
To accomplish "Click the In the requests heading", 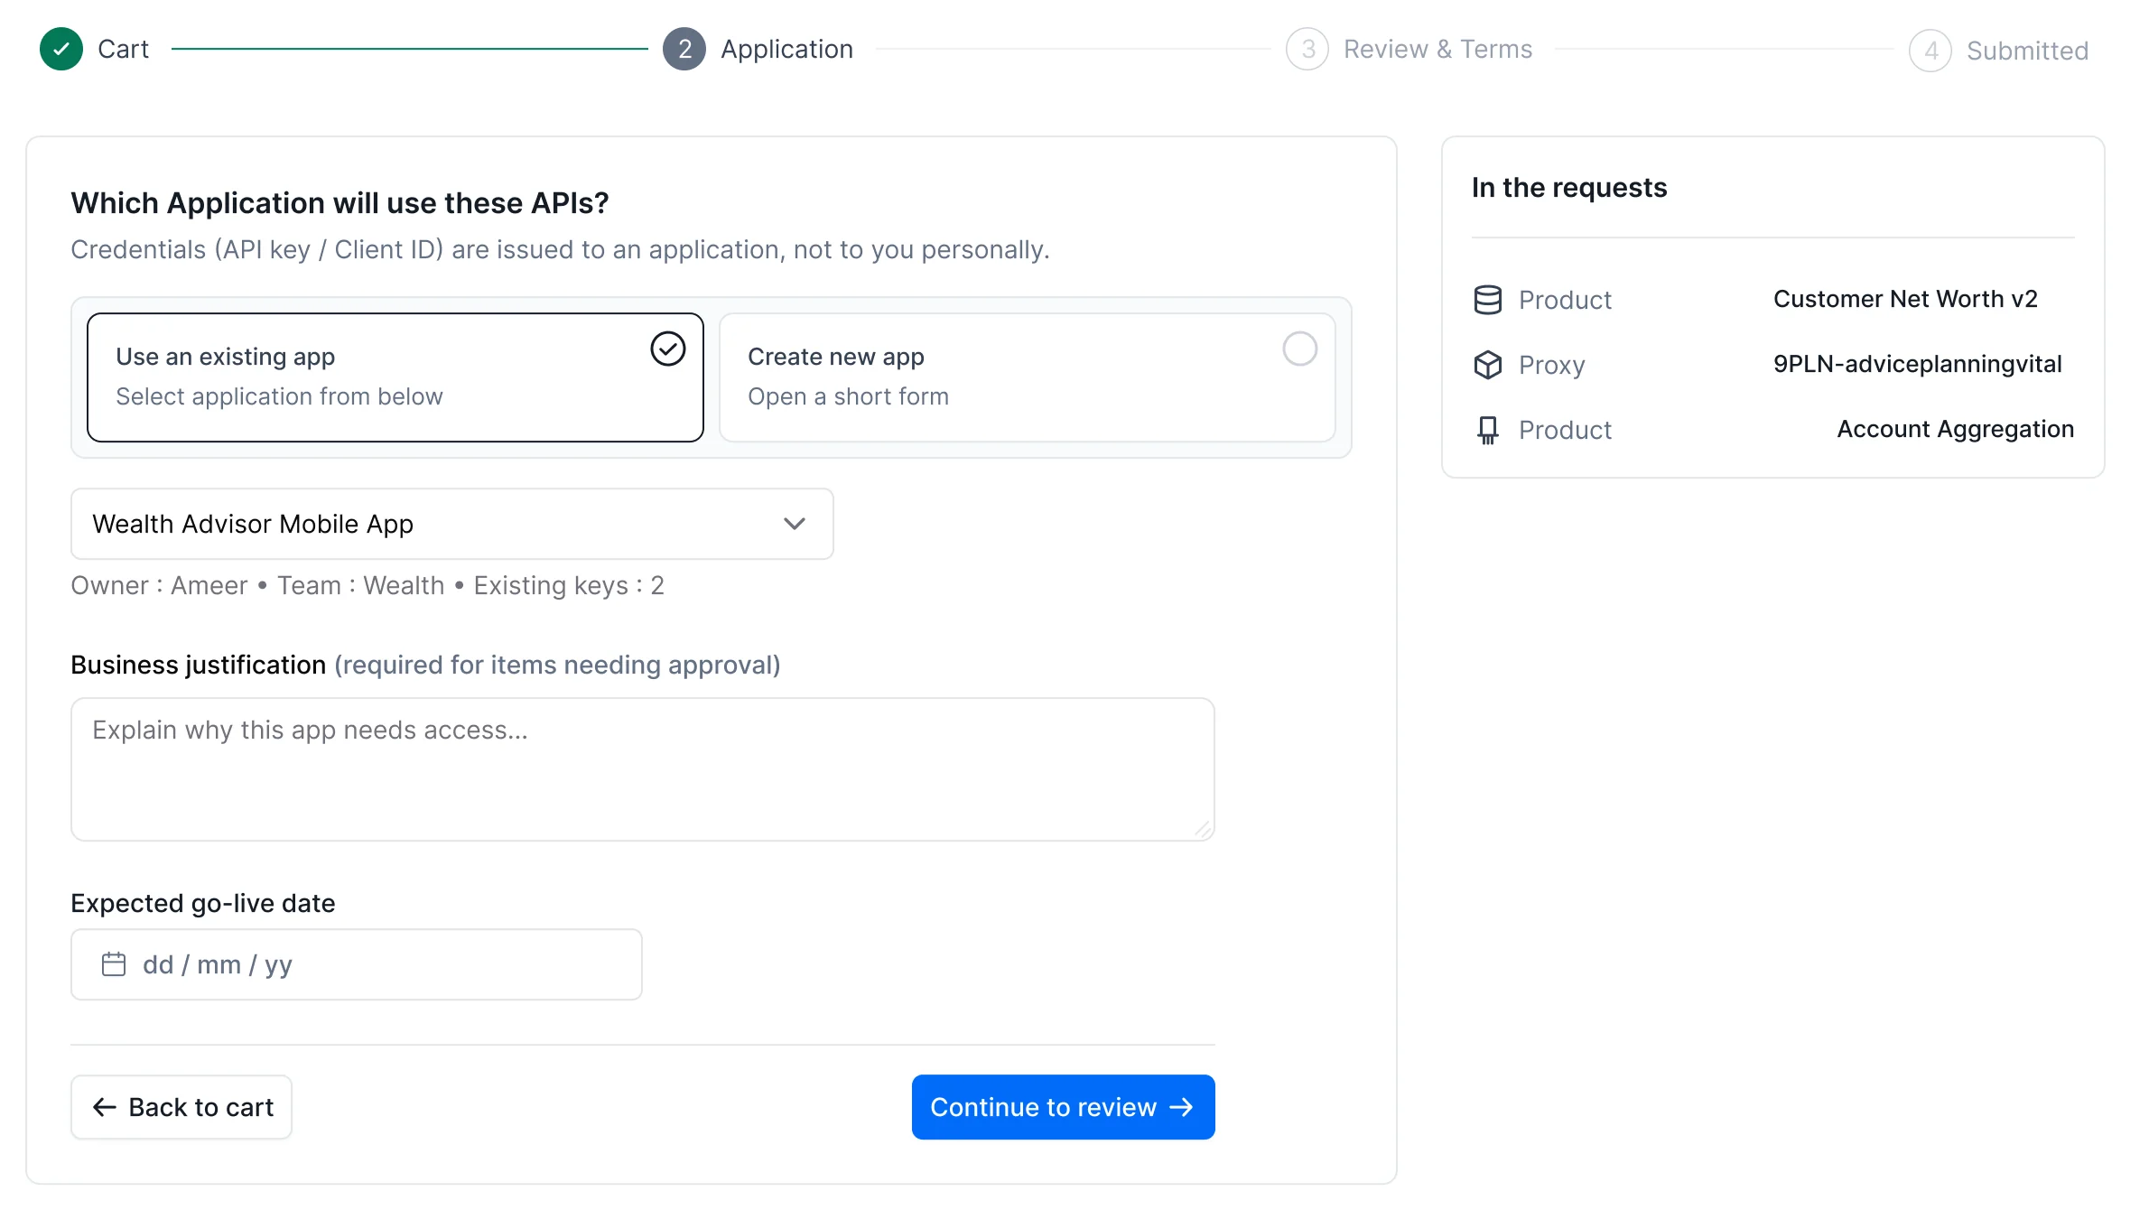I will [1569, 187].
